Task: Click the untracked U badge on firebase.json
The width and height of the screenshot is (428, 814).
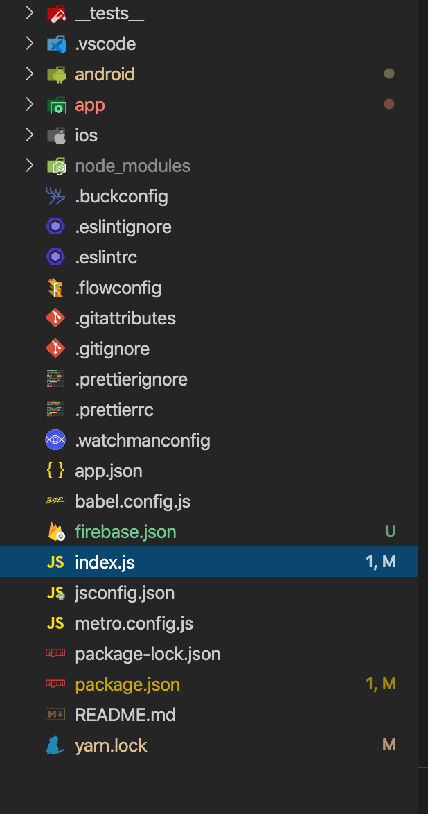Action: click(x=390, y=532)
